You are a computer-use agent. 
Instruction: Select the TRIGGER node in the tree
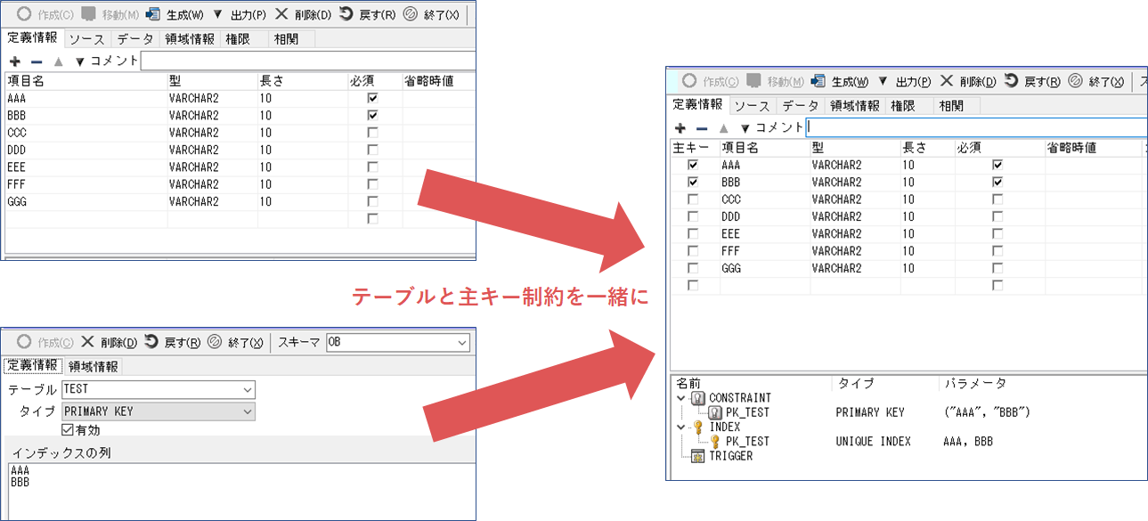tap(722, 456)
